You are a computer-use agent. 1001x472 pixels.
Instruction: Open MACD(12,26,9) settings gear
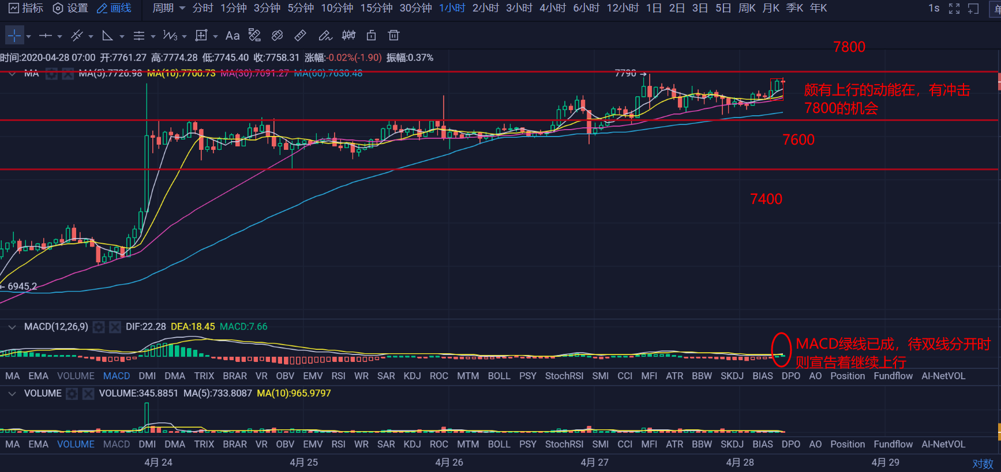[99, 327]
